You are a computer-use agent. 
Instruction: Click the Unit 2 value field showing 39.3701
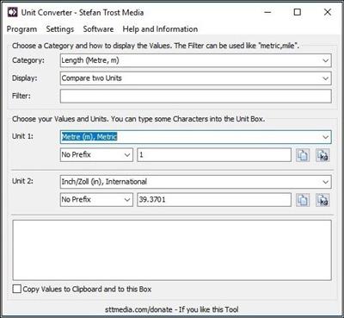214,200
